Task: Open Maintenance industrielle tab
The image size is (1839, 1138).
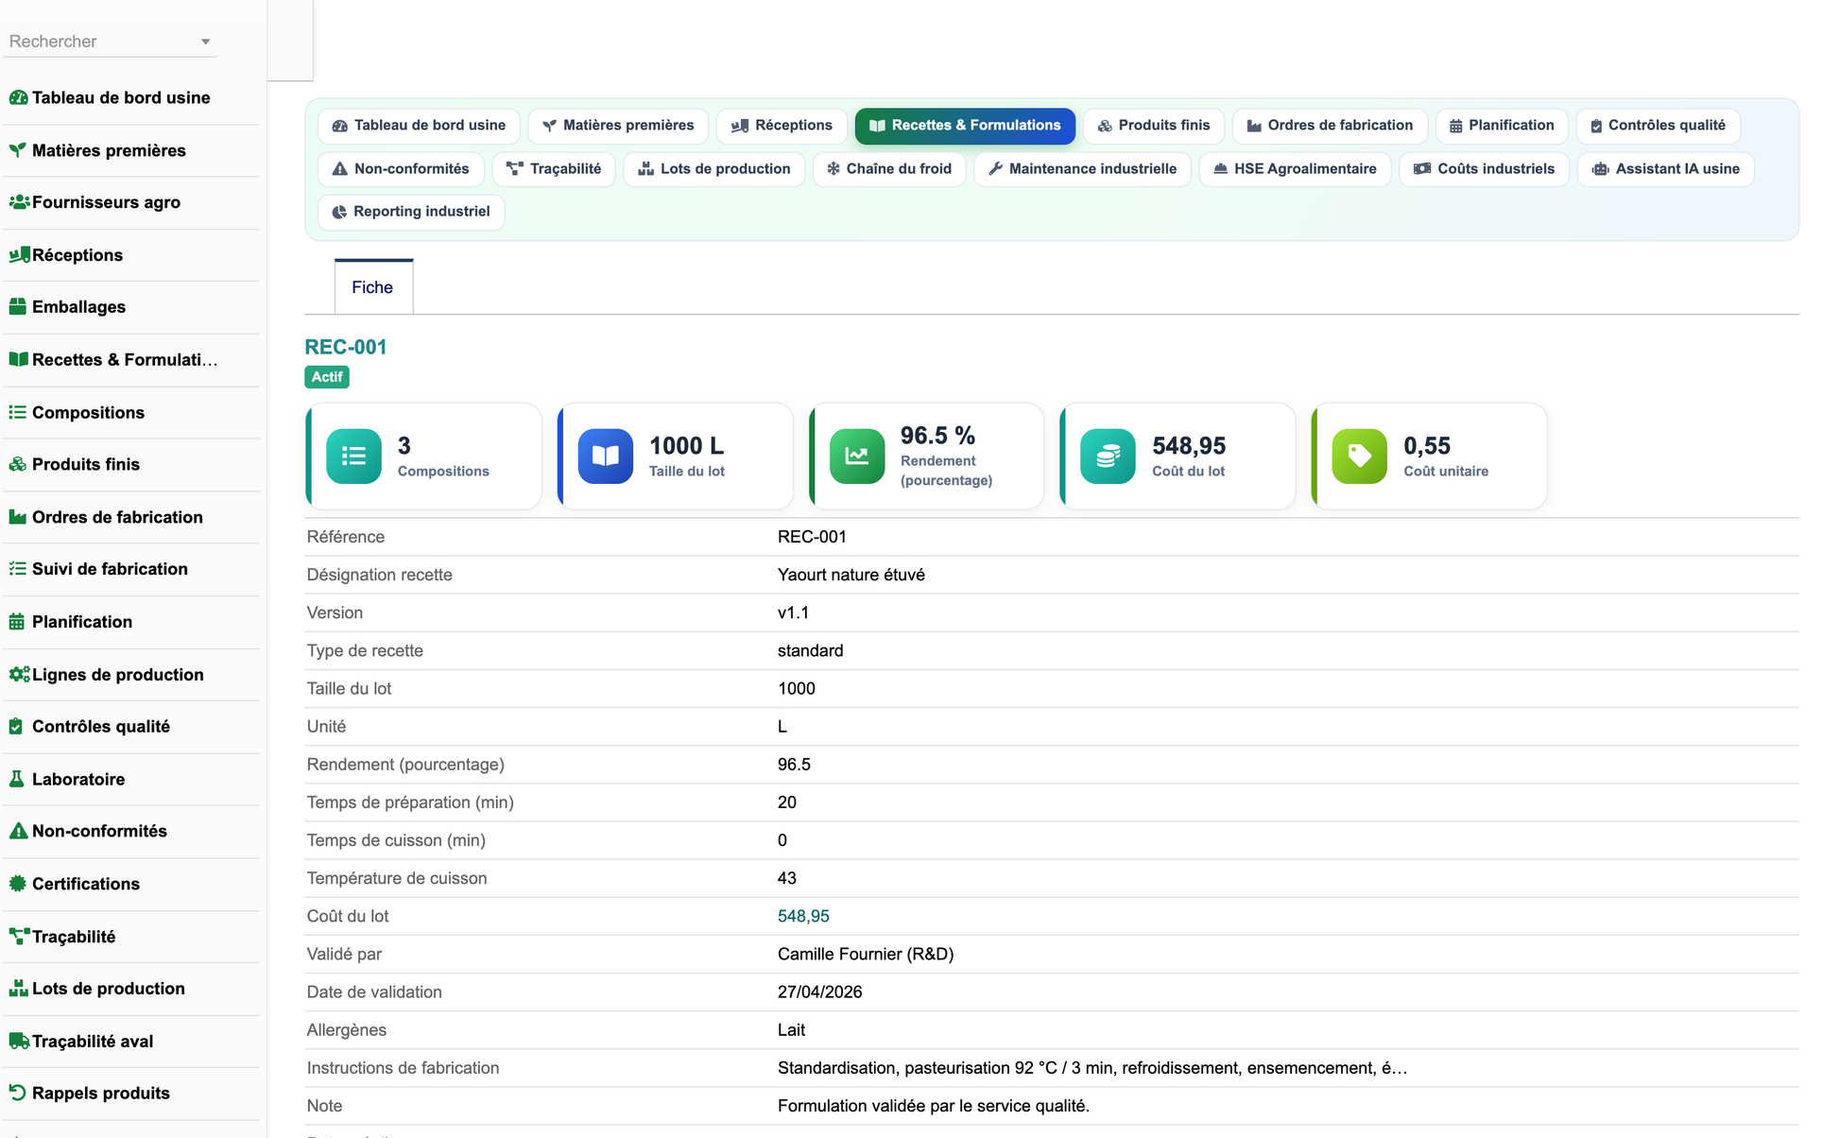Action: (1082, 169)
